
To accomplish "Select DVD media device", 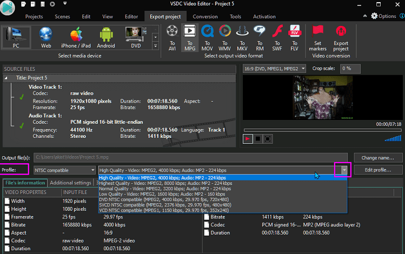I will pyautogui.click(x=136, y=37).
